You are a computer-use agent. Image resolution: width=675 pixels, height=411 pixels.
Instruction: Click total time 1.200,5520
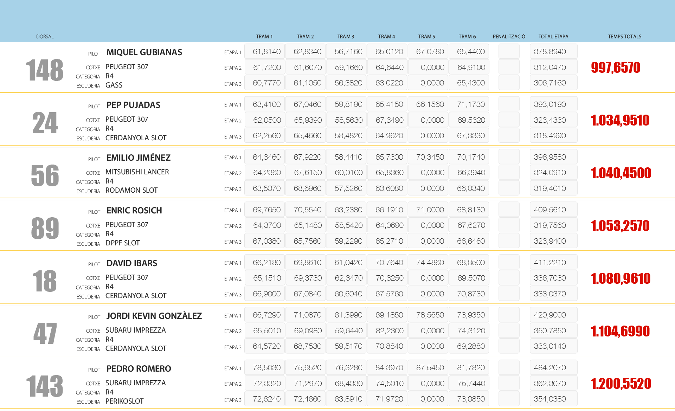click(x=621, y=384)
